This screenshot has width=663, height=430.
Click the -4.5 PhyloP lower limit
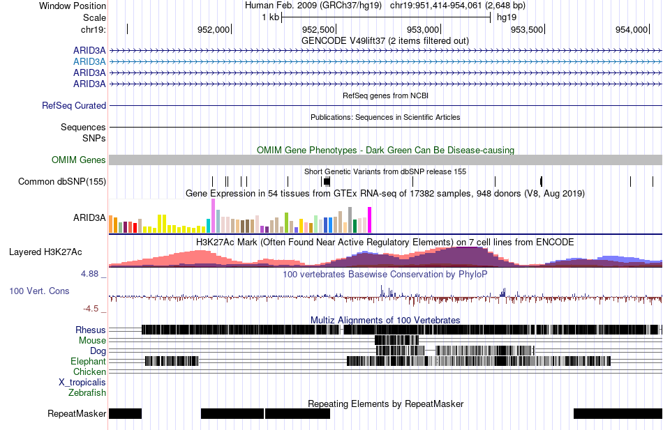(91, 309)
